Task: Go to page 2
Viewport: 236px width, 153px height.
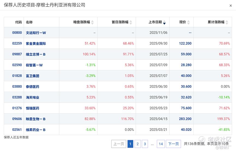Action: [x=138, y=144]
